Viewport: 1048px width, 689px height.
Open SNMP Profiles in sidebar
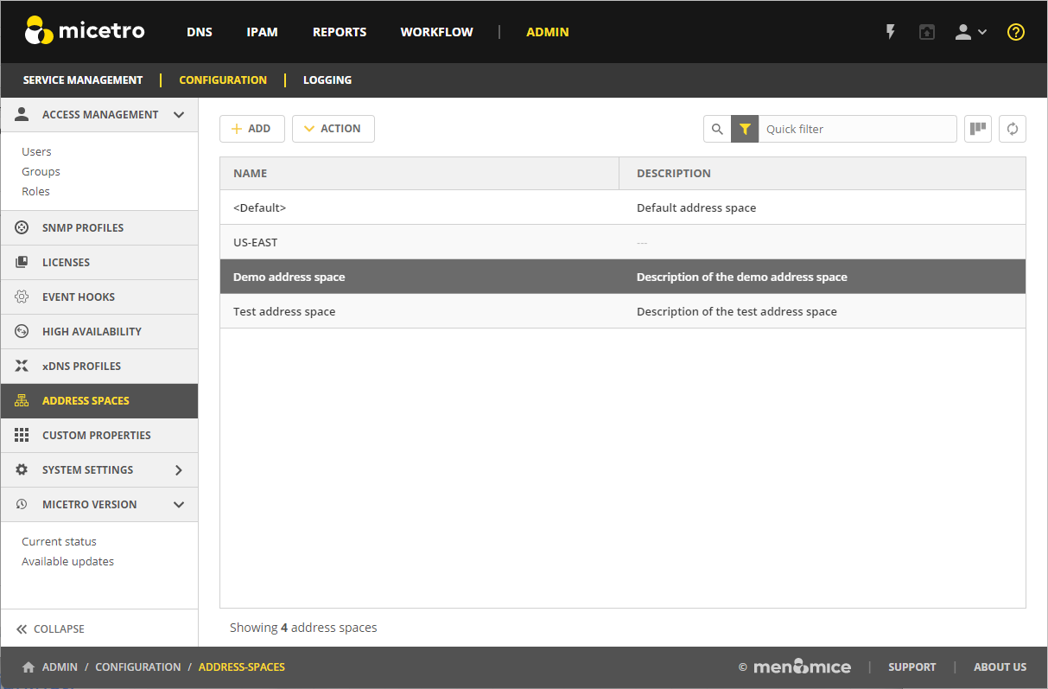click(x=83, y=228)
